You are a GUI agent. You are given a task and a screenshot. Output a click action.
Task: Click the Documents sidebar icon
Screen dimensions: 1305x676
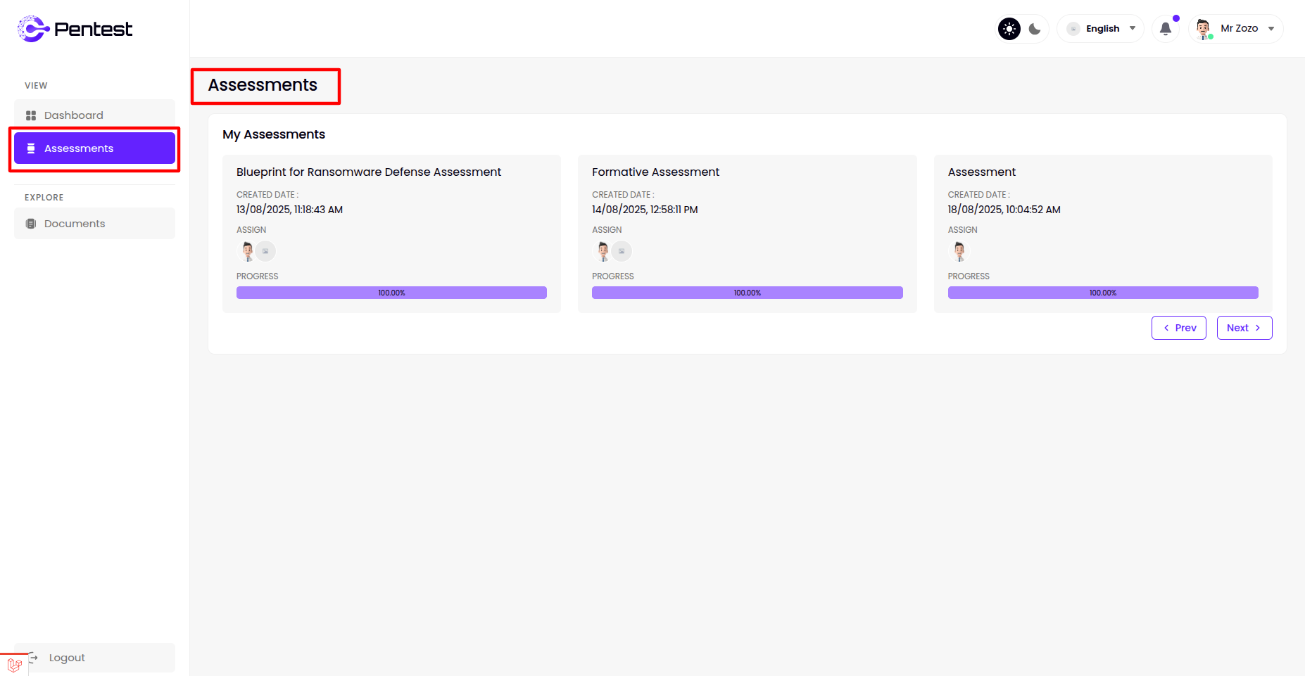pyautogui.click(x=31, y=224)
